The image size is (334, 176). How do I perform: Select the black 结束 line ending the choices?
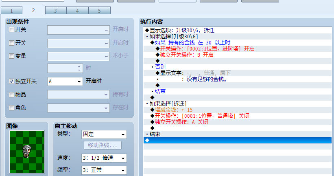[238, 134]
